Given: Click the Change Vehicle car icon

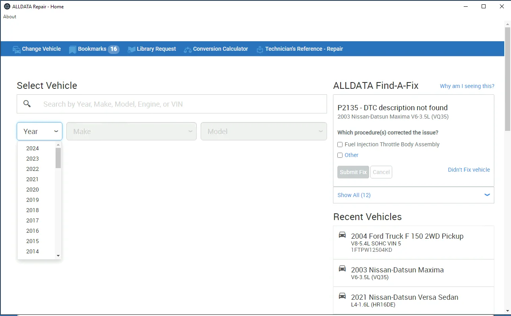Looking at the screenshot, I should click(x=17, y=49).
